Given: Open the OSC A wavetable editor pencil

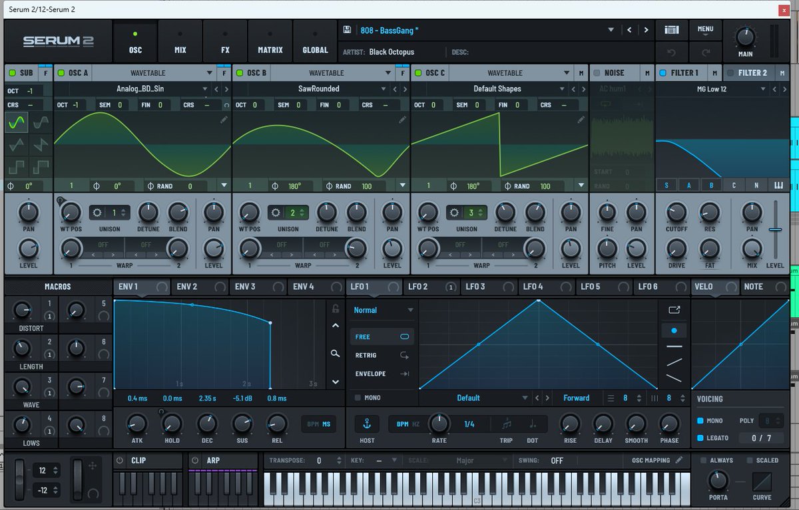Looking at the screenshot, I should pyautogui.click(x=224, y=120).
